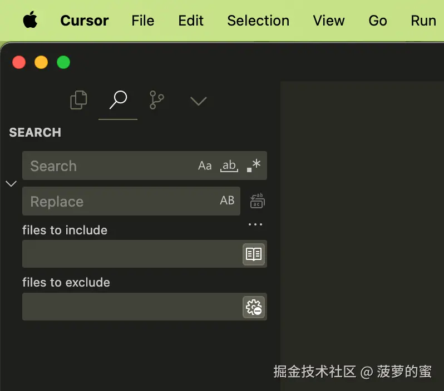
Task: Toggle Preserve Case (AB) option
Action: pos(227,200)
